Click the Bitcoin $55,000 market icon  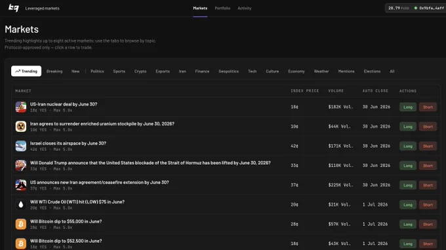[21, 224]
